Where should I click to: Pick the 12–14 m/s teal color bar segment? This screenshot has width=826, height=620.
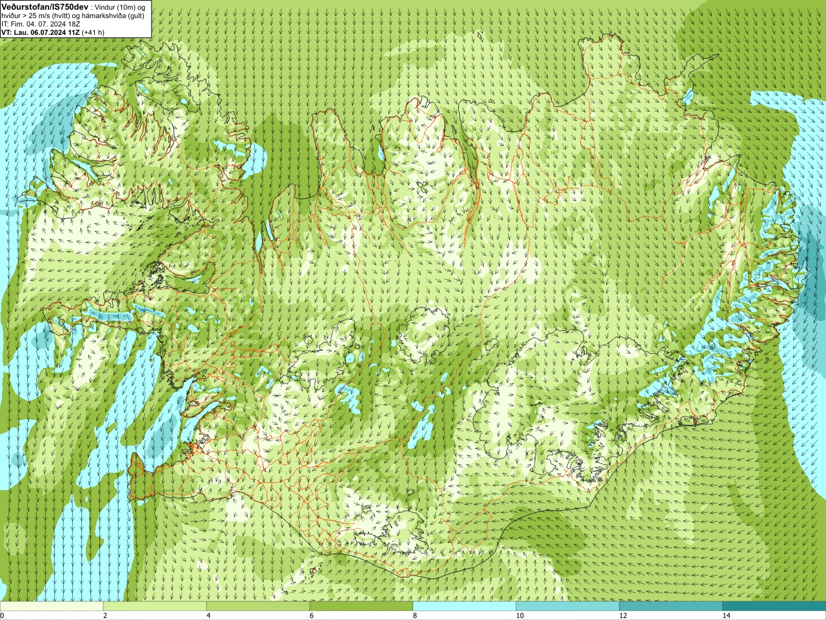pos(671,606)
